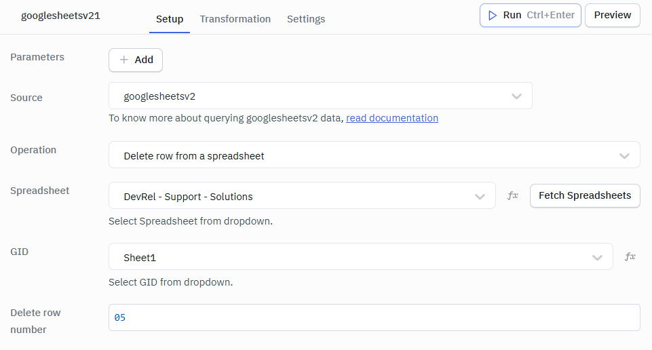Switch to the Transformation tab
This screenshot has height=350, width=652.
pyautogui.click(x=235, y=19)
